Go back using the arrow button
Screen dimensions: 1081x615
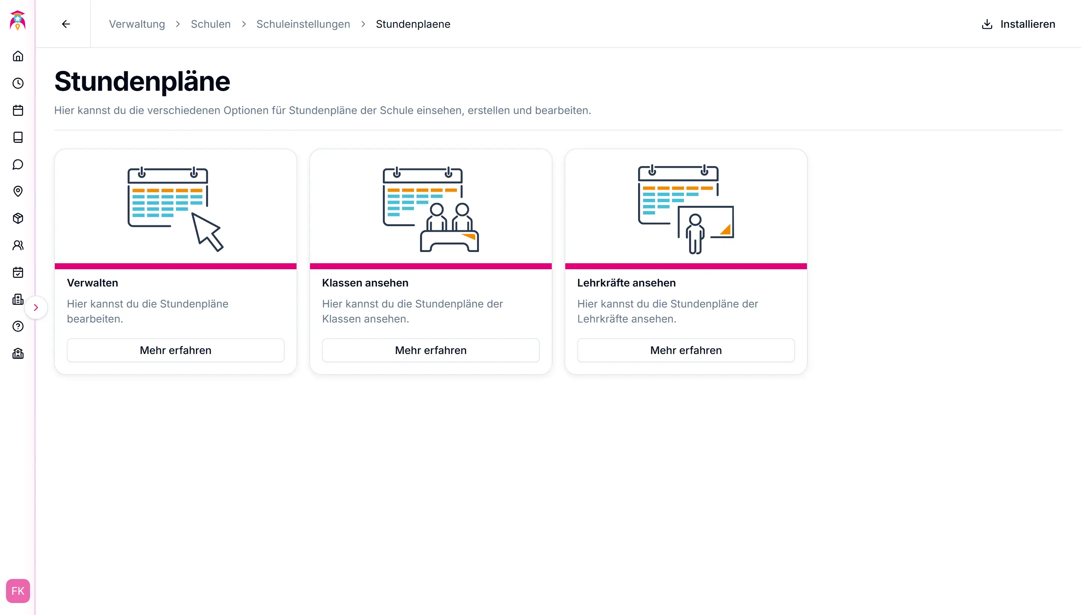click(x=66, y=24)
